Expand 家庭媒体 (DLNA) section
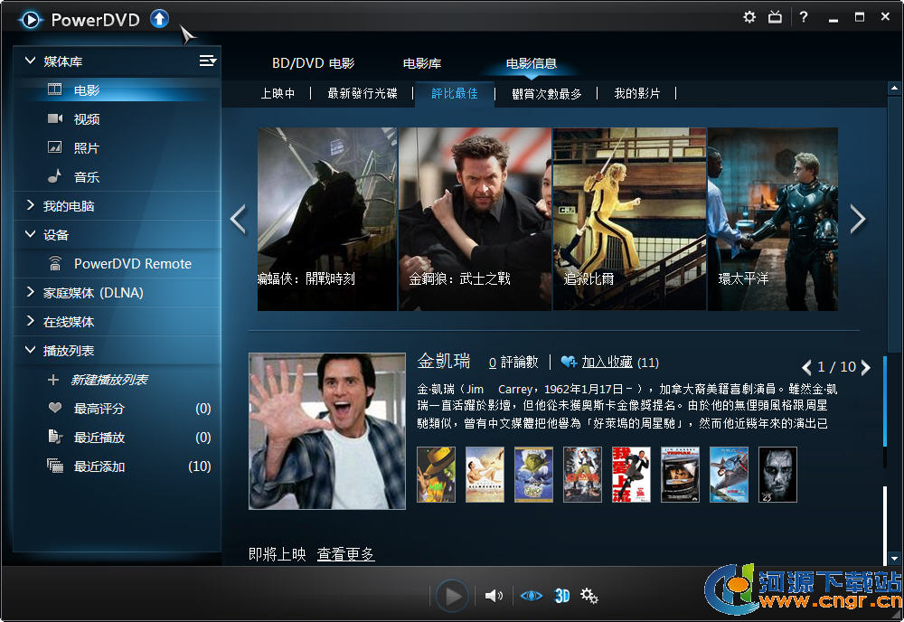Image resolution: width=904 pixels, height=622 pixels. pyautogui.click(x=30, y=292)
